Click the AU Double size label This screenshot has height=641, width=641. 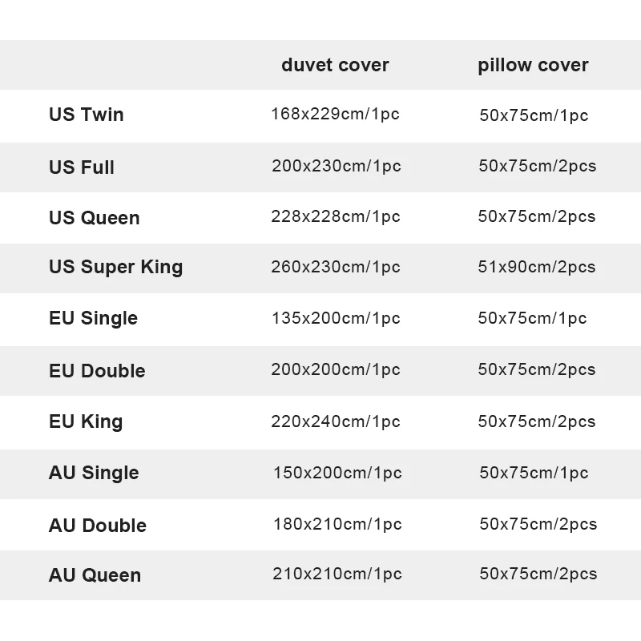98,526
